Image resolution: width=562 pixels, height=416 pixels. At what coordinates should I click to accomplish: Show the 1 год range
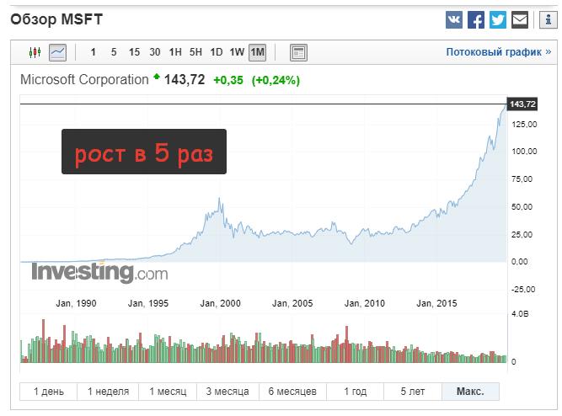tap(355, 392)
